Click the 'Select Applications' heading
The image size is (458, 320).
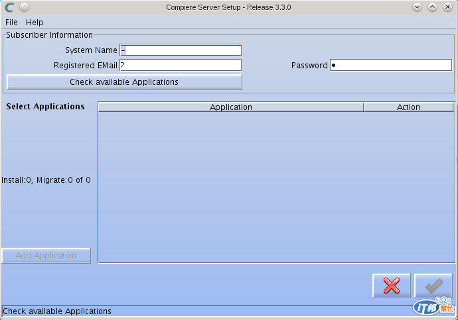click(45, 107)
